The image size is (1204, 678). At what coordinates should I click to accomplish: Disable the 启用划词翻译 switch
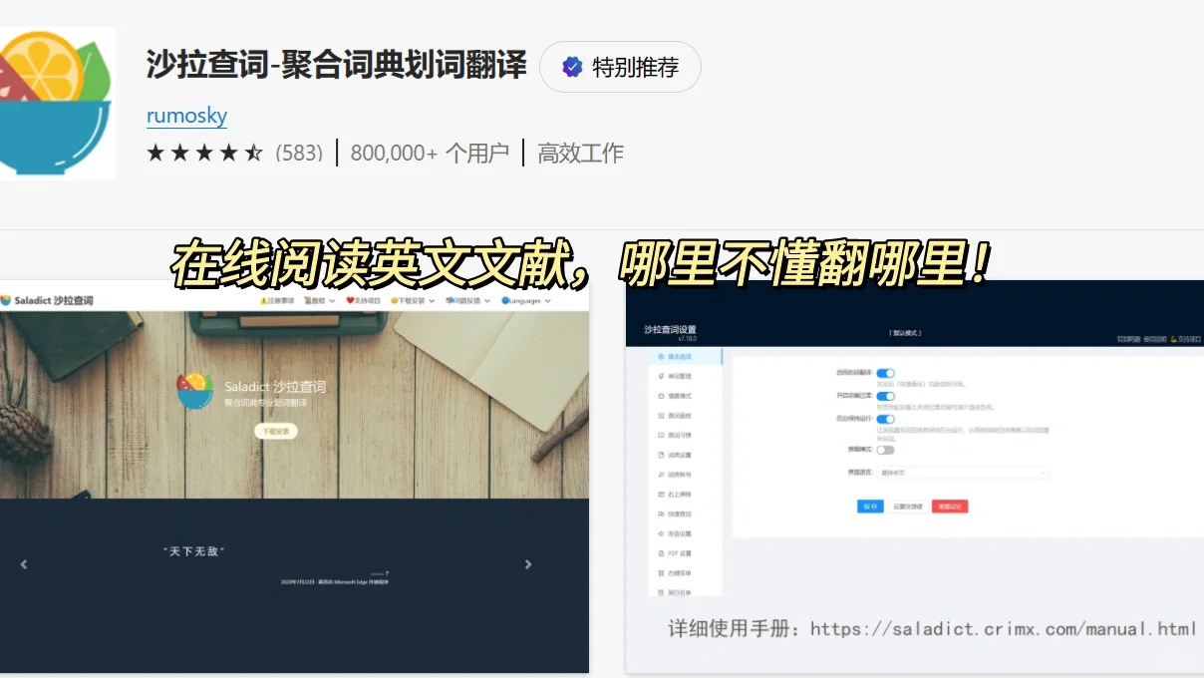(886, 373)
